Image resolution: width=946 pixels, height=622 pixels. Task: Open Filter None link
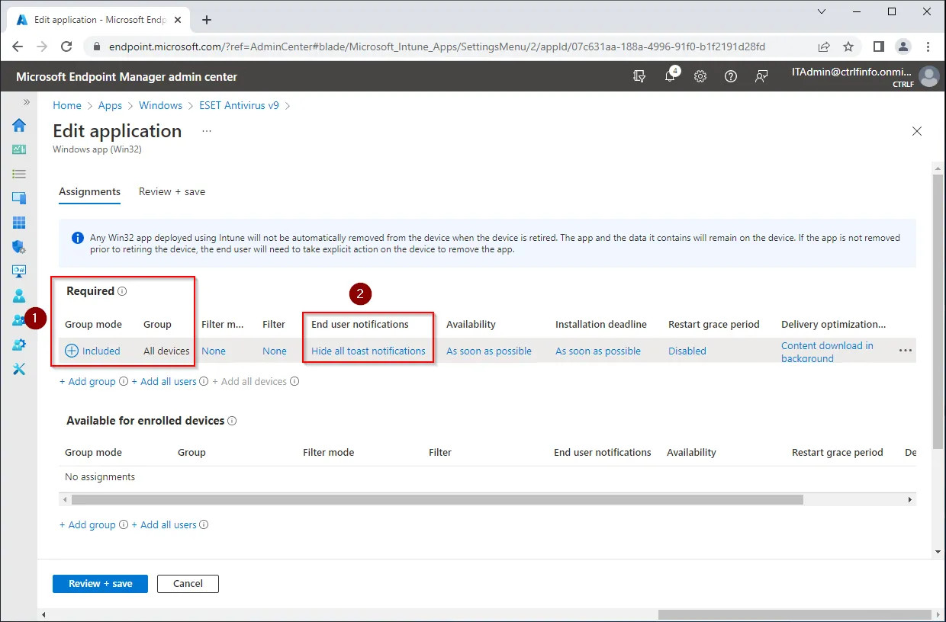[x=275, y=351]
